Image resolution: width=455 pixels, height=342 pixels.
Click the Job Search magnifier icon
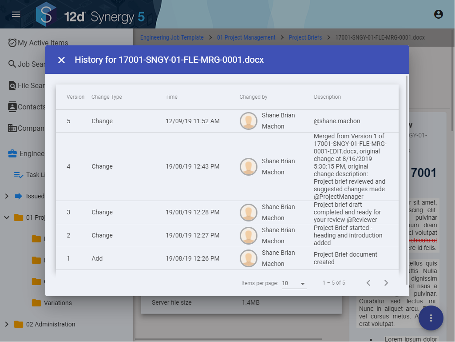click(x=12, y=64)
